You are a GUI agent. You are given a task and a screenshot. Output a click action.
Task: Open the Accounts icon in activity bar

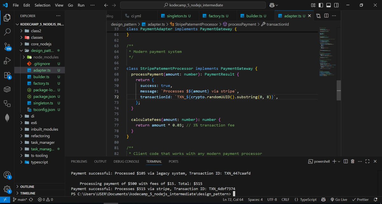pos(7,175)
